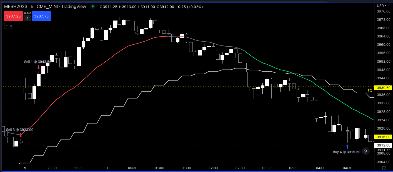Click the high value H3913.00
393x172 pixels.
point(127,7)
